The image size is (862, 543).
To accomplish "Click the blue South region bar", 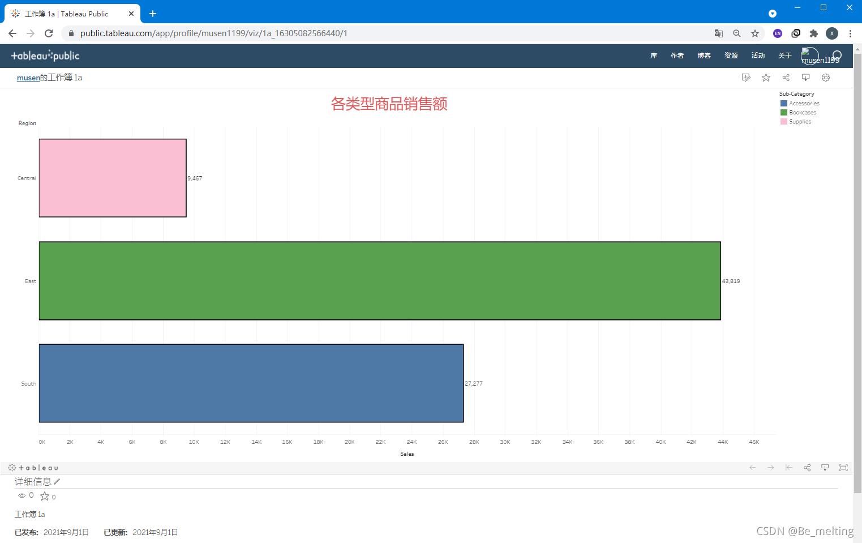I will 251,383.
